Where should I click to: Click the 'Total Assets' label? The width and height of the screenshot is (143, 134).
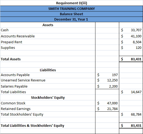pyautogui.click(x=11, y=59)
